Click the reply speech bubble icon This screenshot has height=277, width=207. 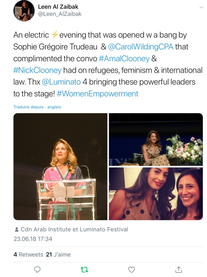click(37, 269)
